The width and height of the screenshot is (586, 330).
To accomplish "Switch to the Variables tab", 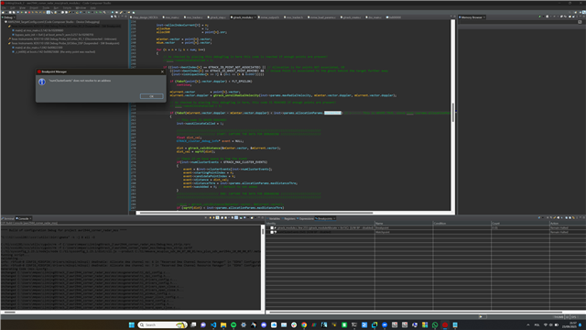I will pos(274,218).
